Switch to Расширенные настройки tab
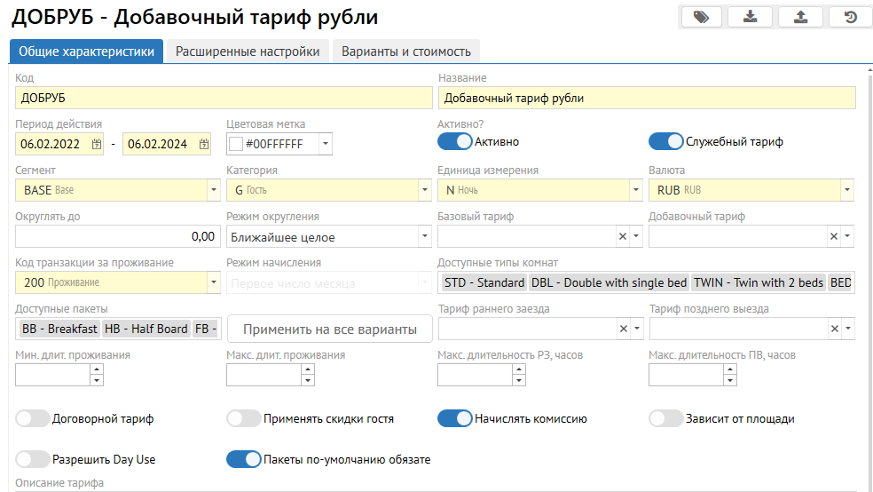 coord(248,52)
